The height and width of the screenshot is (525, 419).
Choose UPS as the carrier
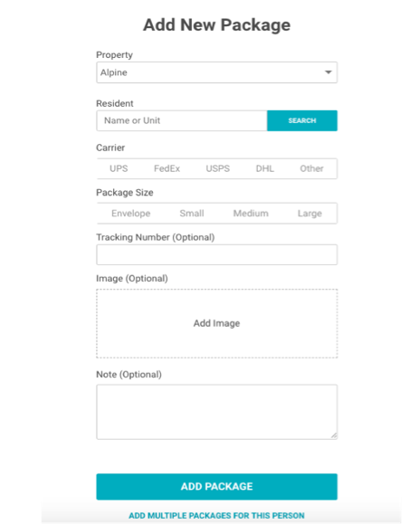click(119, 168)
